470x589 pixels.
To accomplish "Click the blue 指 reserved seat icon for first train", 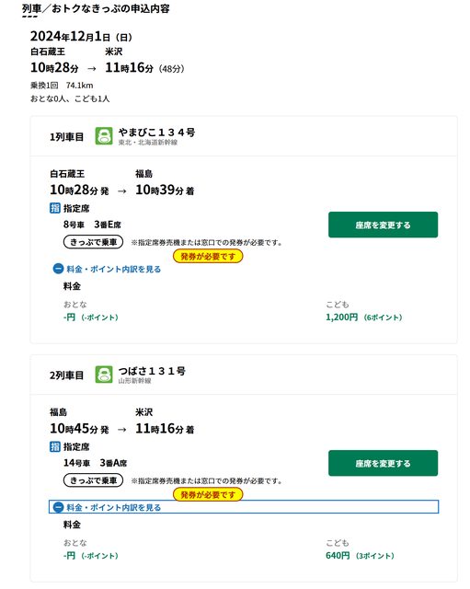I will 55,208.
